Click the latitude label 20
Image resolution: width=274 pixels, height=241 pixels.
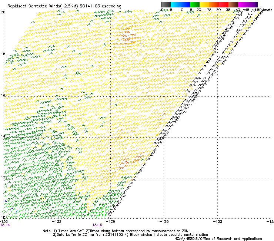[3, 12]
